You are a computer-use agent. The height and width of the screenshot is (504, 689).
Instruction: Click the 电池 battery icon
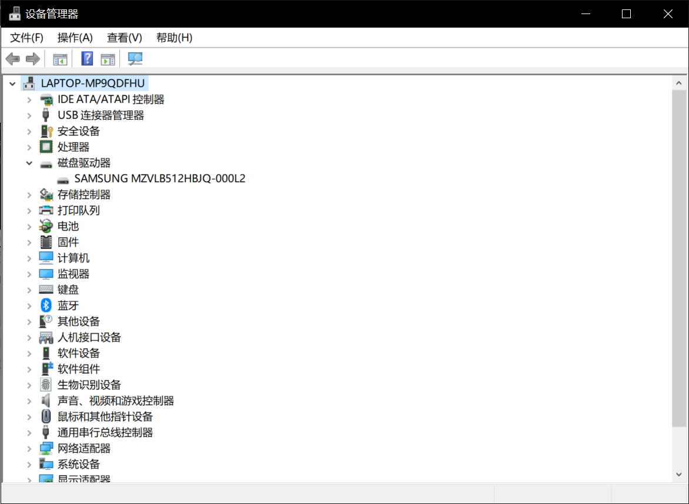[x=46, y=226]
